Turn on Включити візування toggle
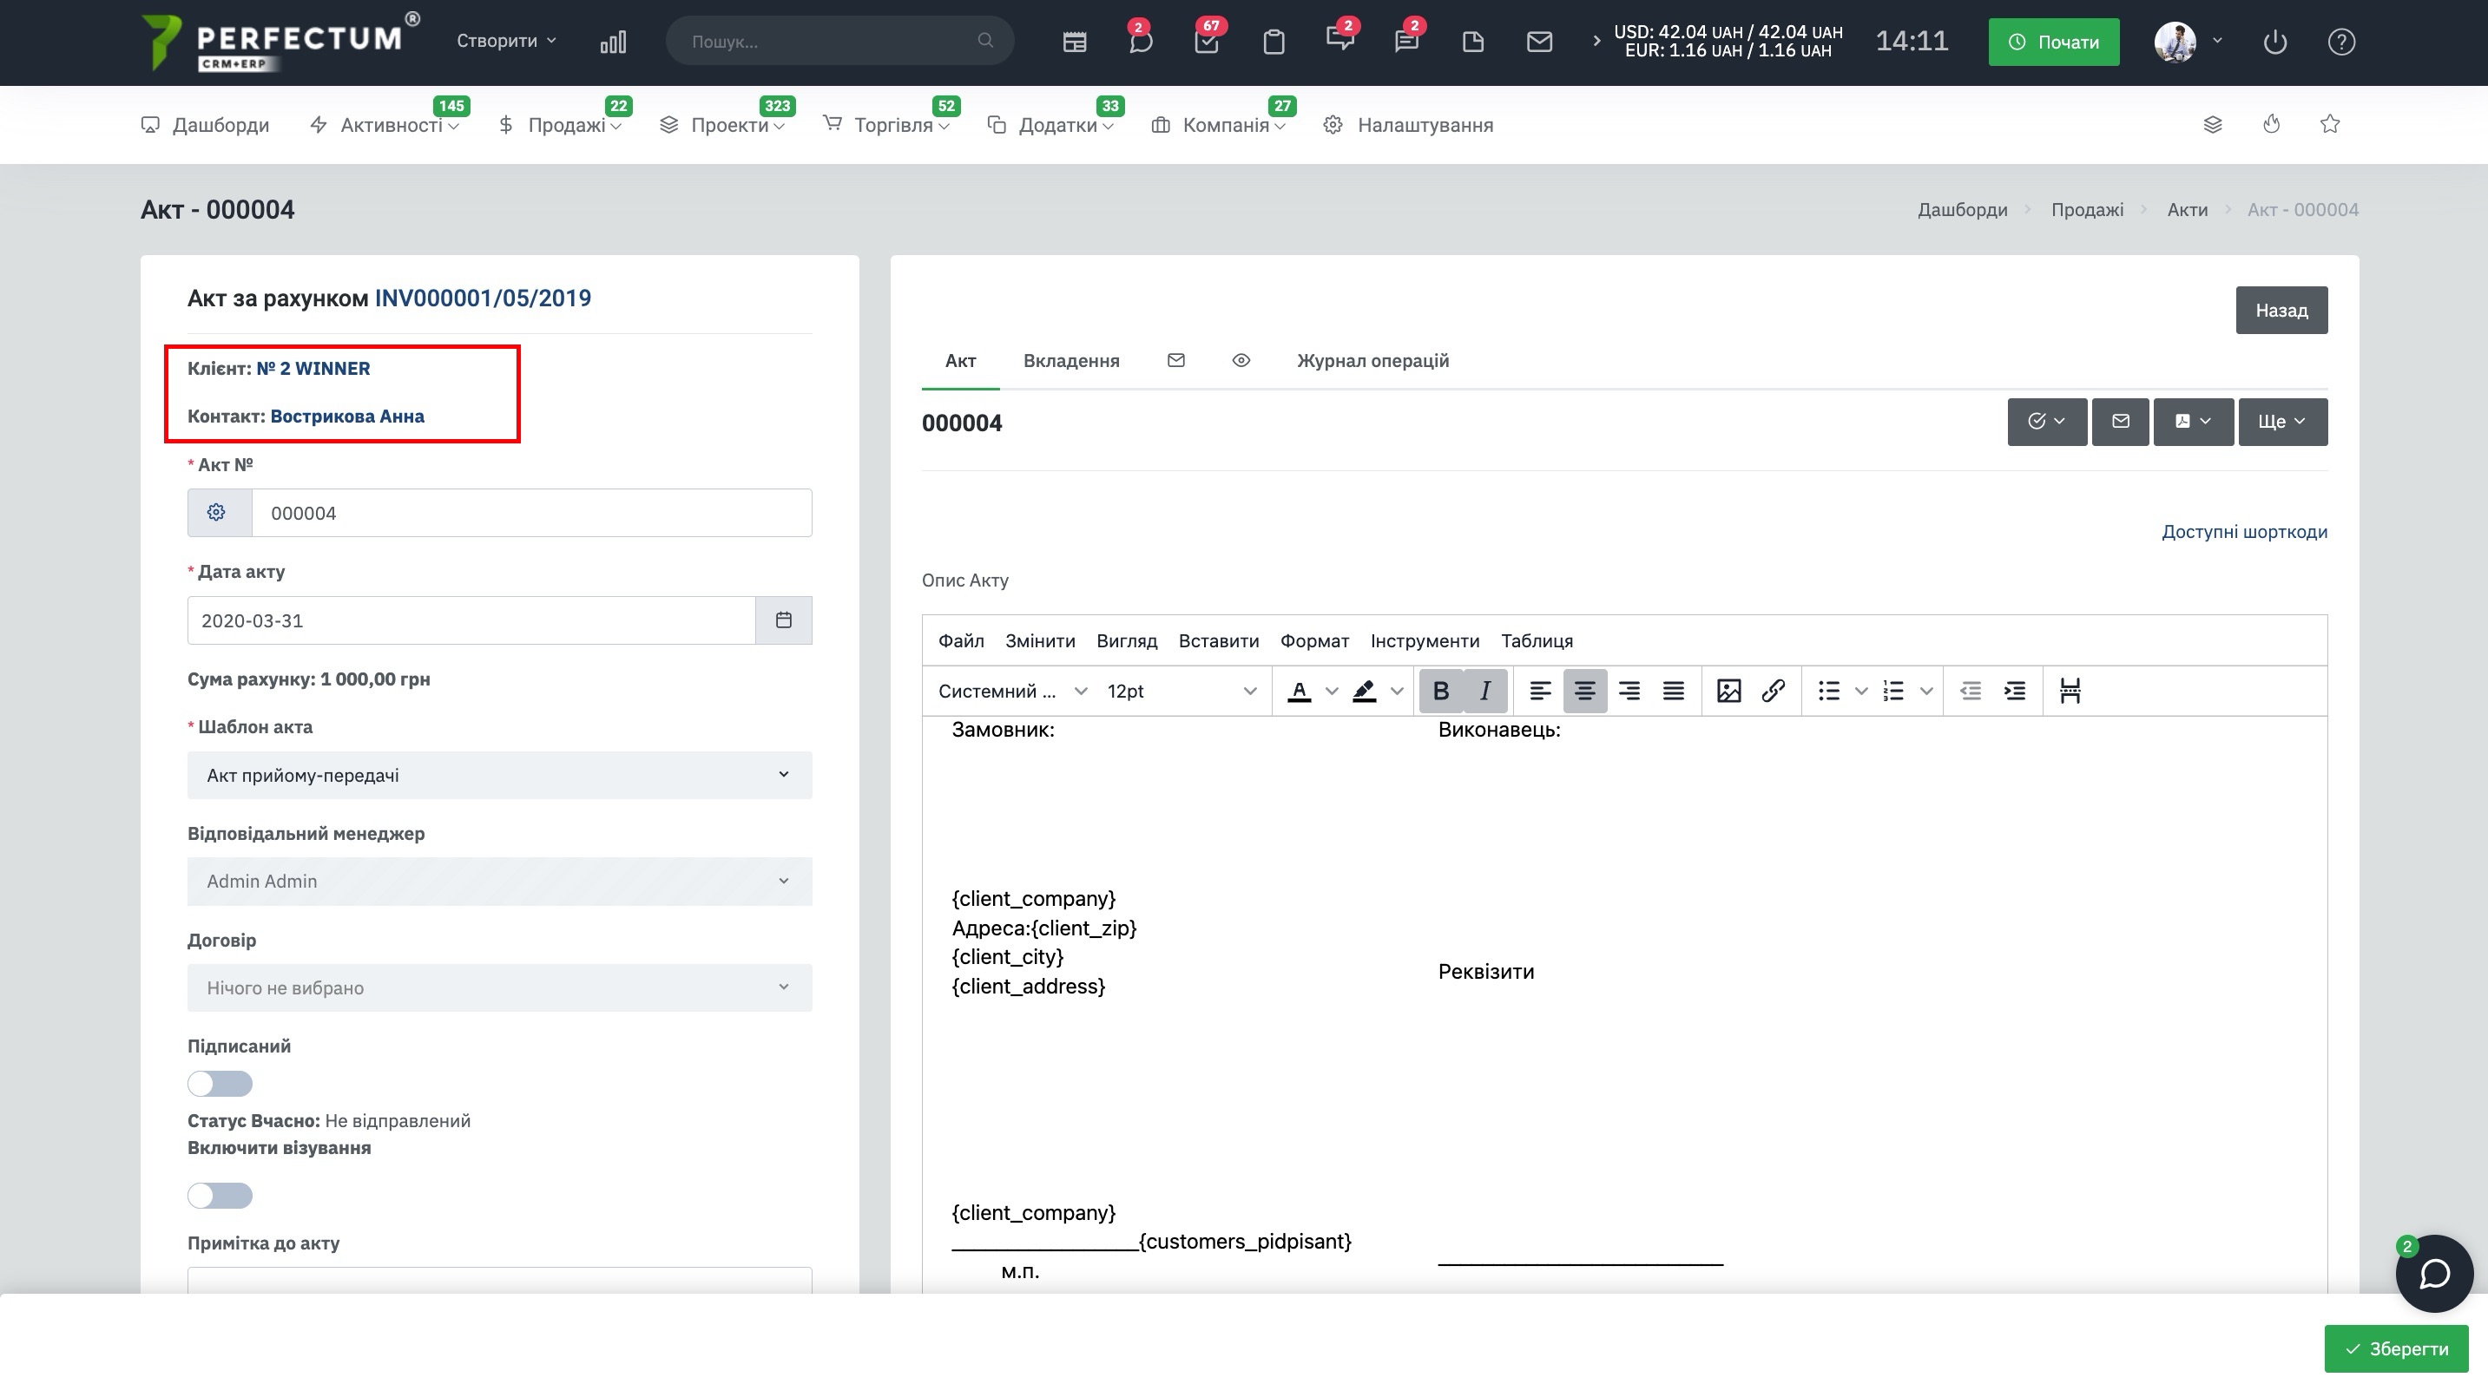Screen dimensions: 2488x1397 point(220,1195)
